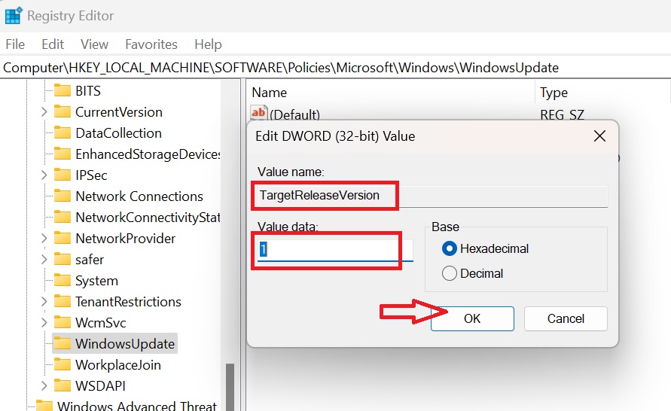
Task: Expand the NetworkProvider key
Action: click(44, 238)
